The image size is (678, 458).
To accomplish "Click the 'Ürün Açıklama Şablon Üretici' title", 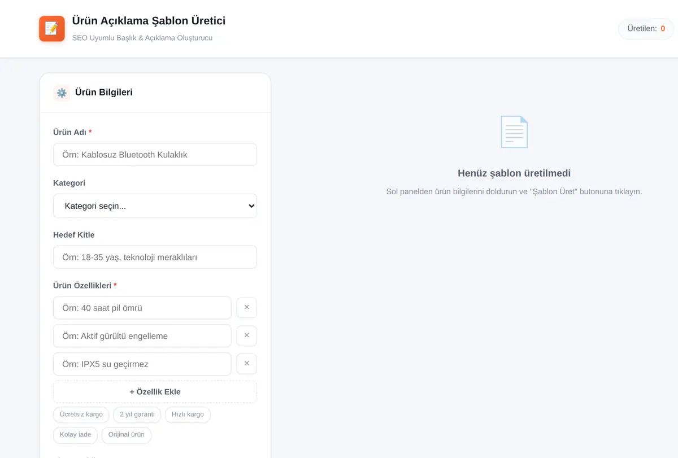I will pos(149,21).
